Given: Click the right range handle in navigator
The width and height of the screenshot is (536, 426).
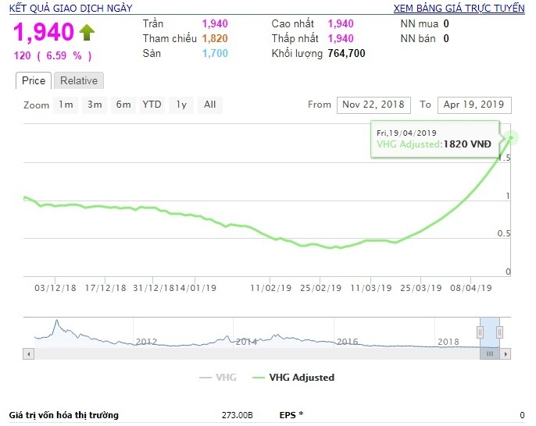Looking at the screenshot, I should 500,332.
